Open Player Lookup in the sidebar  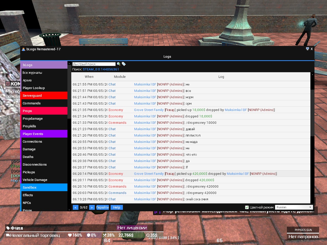tap(34, 88)
